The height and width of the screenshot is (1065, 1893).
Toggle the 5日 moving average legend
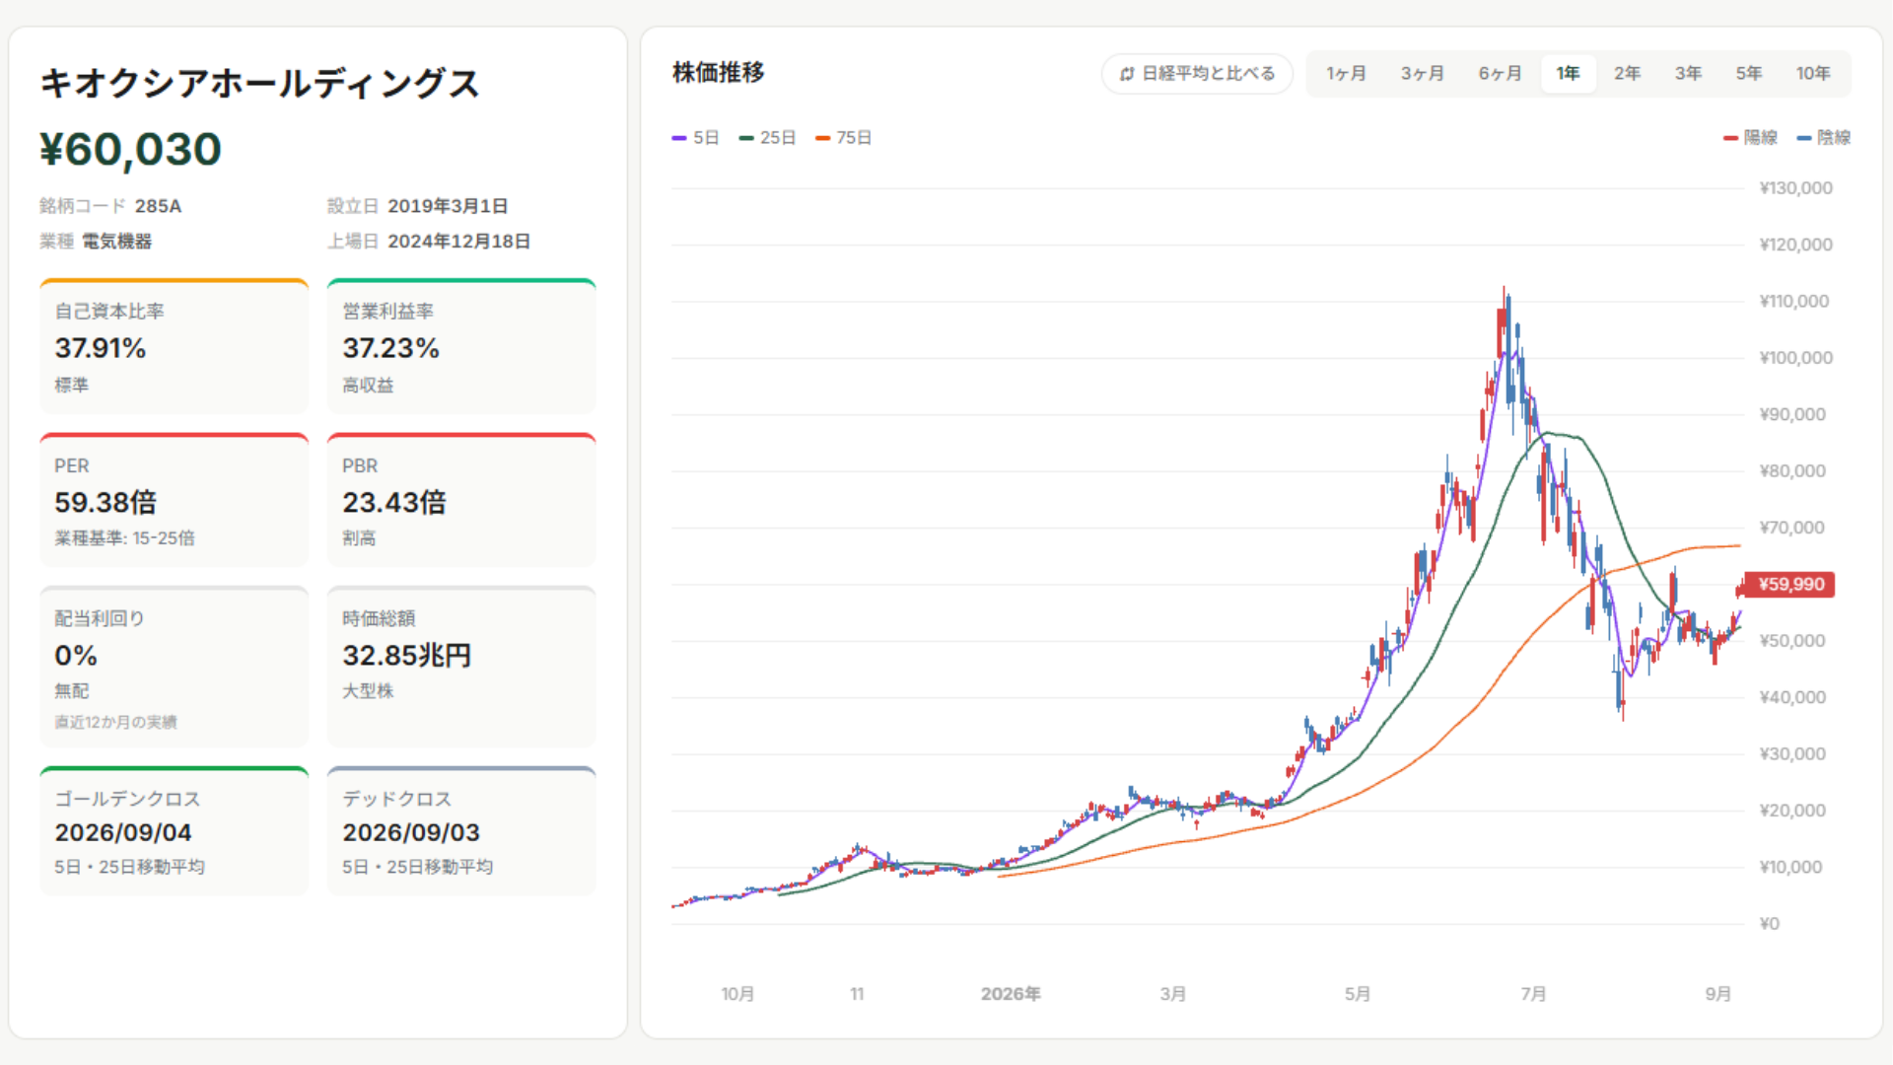pyautogui.click(x=695, y=138)
